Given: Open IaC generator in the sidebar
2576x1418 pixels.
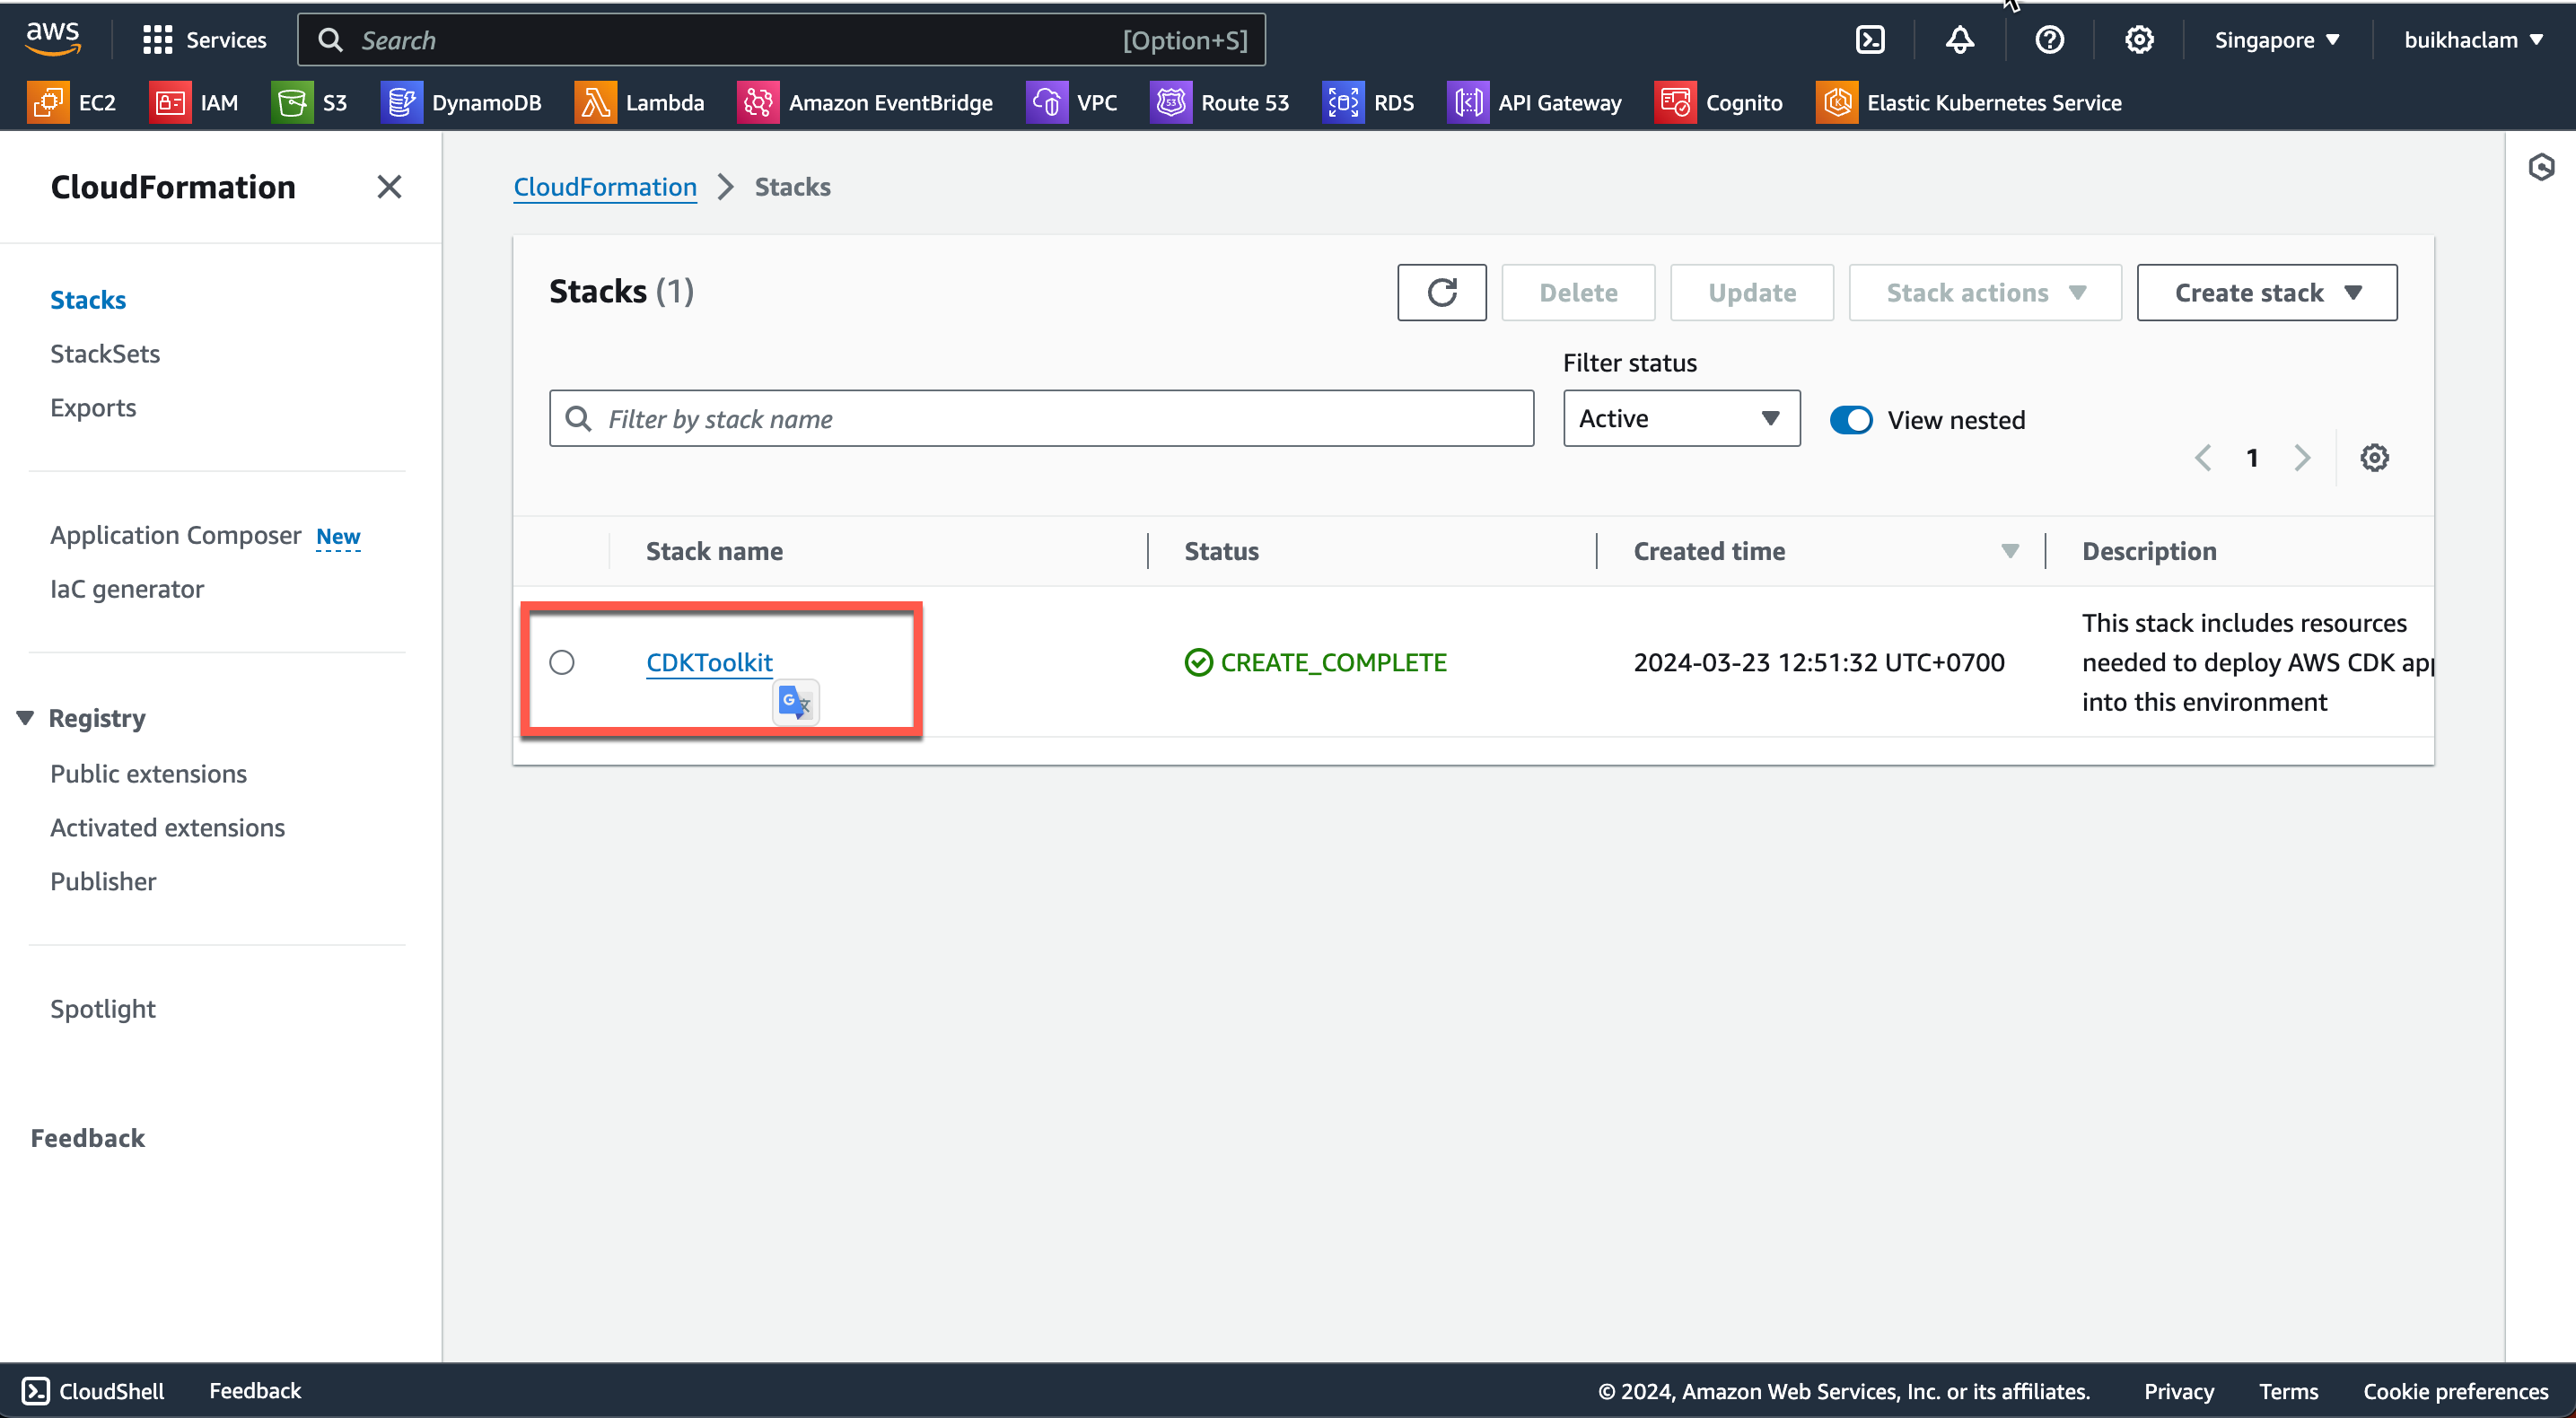Looking at the screenshot, I should [x=127, y=590].
